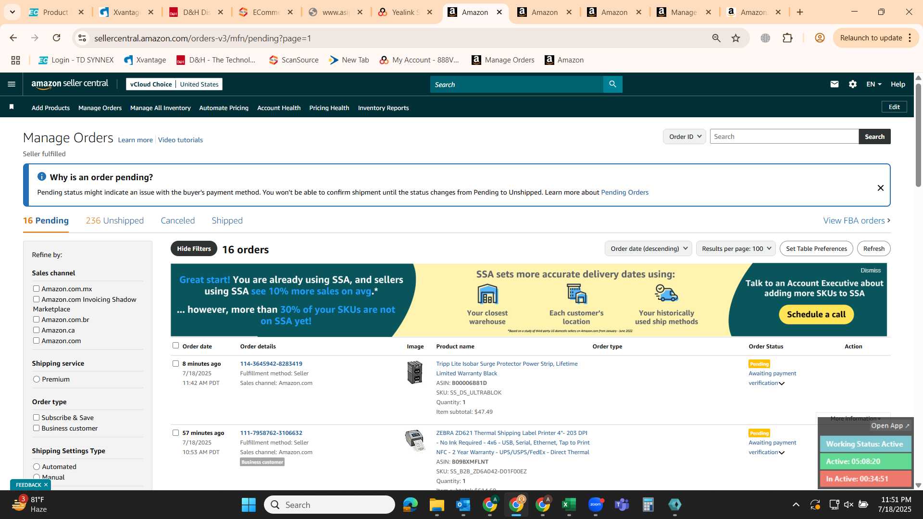Click Set Table Preferences button
923x519 pixels.
(x=816, y=248)
